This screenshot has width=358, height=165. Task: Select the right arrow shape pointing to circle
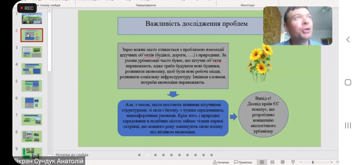tap(233, 117)
